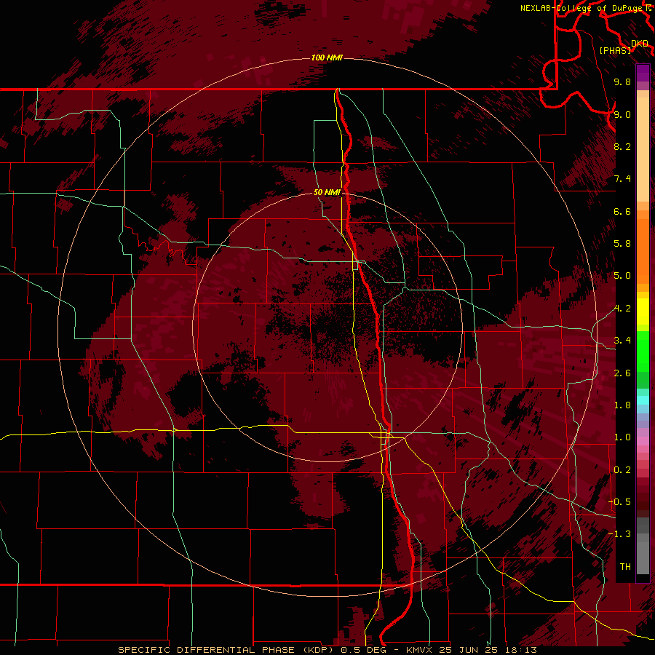Image resolution: width=655 pixels, height=655 pixels.
Task: Click the 50 NMI range ring label
Action: point(327,192)
